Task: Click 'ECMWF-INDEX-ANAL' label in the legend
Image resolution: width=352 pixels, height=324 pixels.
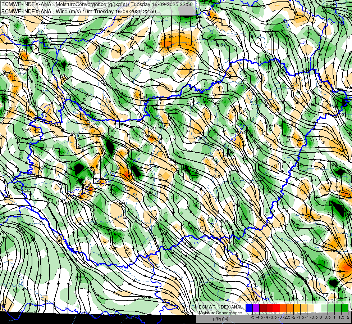Action: tap(220, 307)
